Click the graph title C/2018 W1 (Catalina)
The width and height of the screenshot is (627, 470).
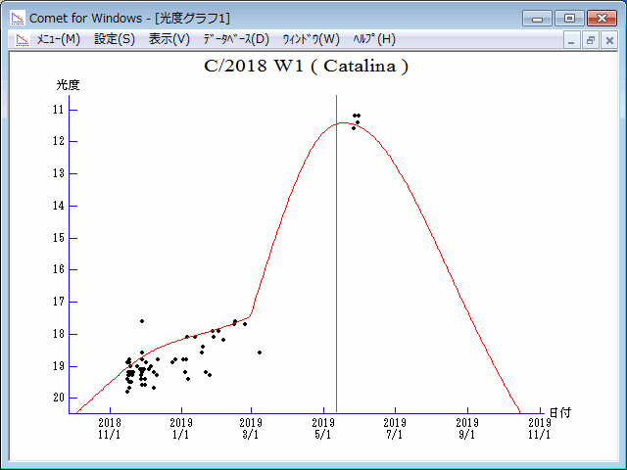(306, 68)
